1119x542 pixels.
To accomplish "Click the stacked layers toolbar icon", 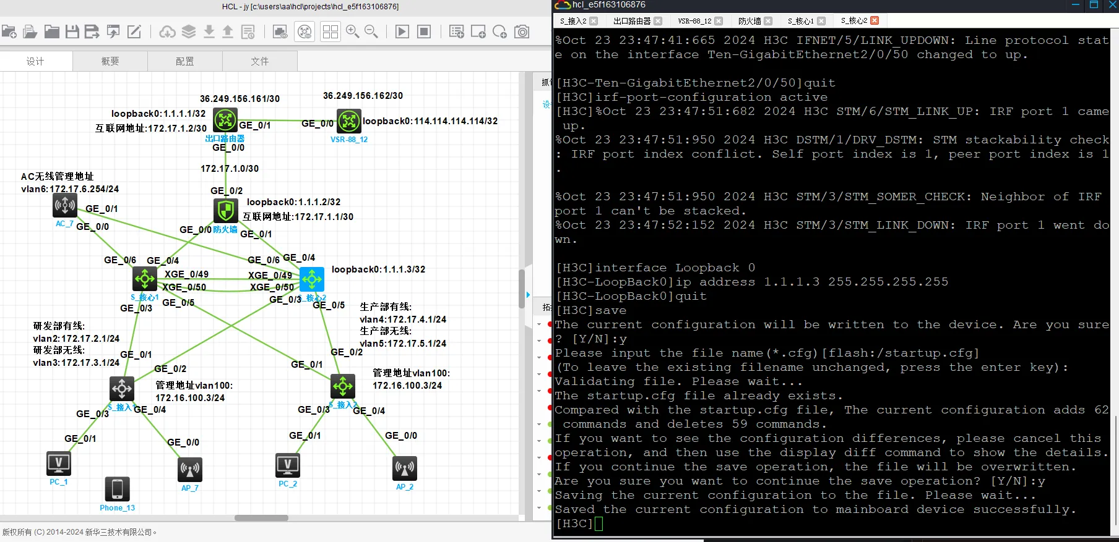I will [x=189, y=32].
